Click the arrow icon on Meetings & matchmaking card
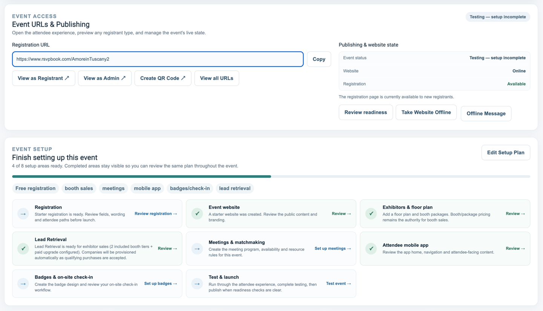Screen dimensions: 543x311 coord(197,249)
